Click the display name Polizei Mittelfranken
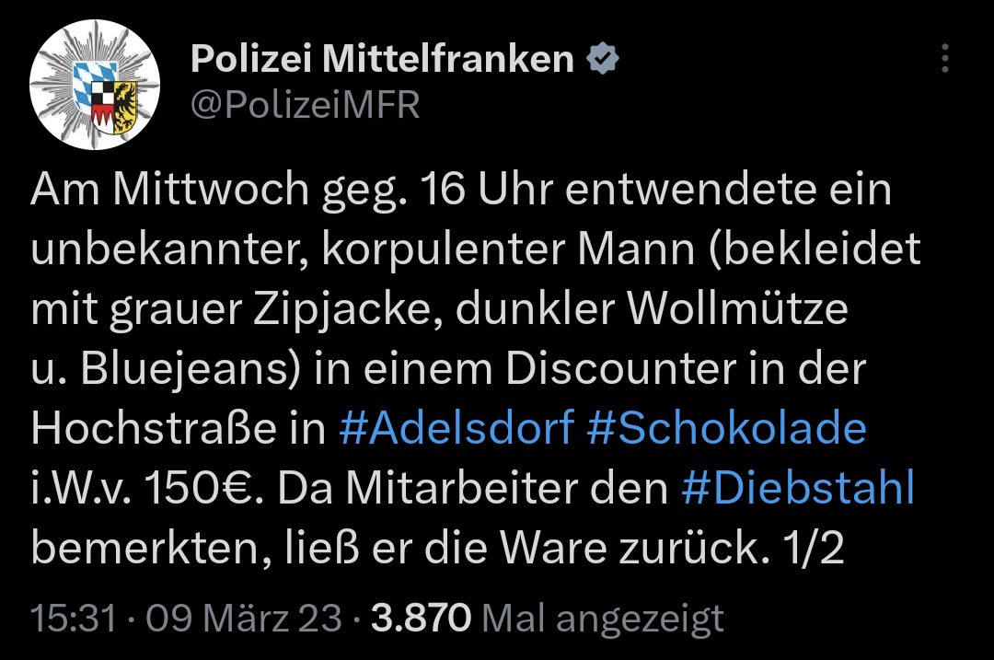This screenshot has height=660, width=994. pyautogui.click(x=382, y=60)
